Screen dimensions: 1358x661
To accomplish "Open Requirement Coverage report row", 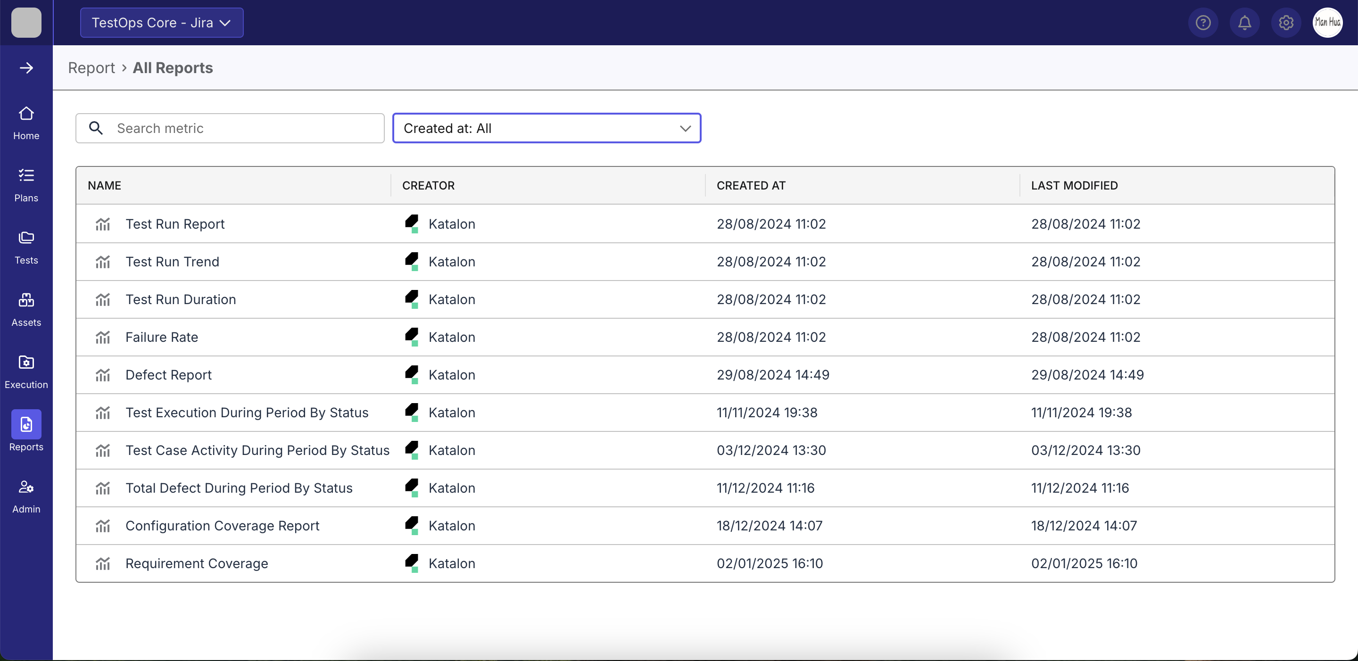I will pyautogui.click(x=196, y=563).
